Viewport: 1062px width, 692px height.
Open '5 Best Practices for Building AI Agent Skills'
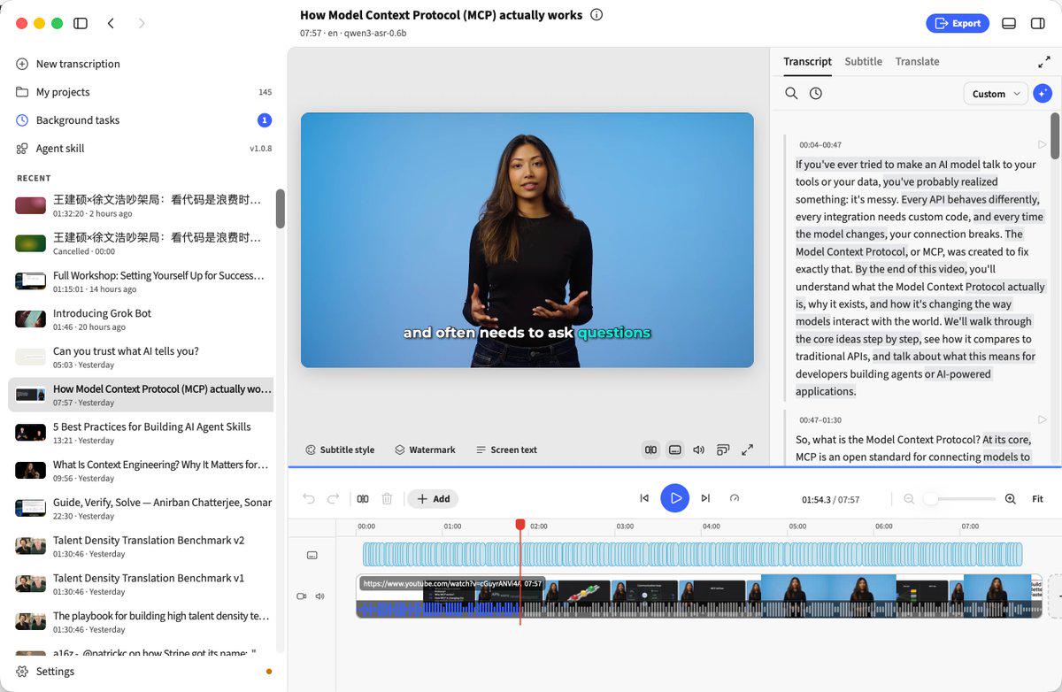click(x=142, y=433)
